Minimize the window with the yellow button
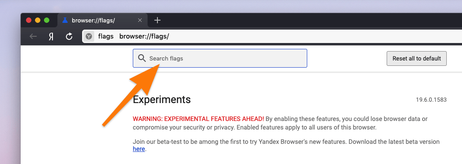462x164 pixels. point(38,20)
